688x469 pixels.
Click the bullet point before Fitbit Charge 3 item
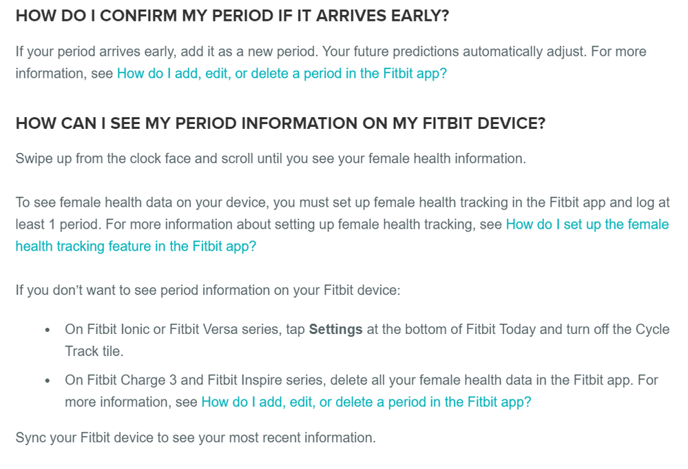pos(48,380)
